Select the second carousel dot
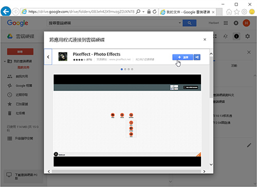The width and height of the screenshot is (257, 187). pyautogui.click(x=125, y=69)
